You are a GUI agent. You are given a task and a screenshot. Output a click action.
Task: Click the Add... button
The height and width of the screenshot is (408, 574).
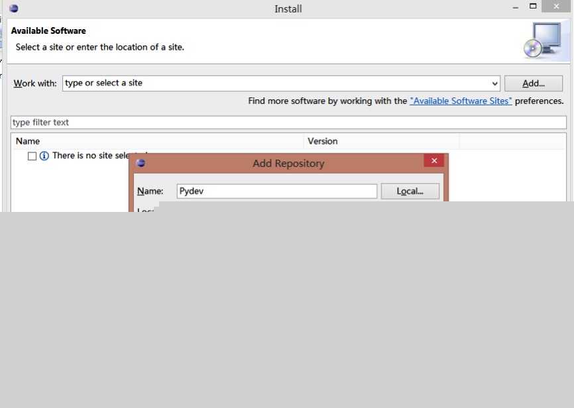(x=534, y=83)
